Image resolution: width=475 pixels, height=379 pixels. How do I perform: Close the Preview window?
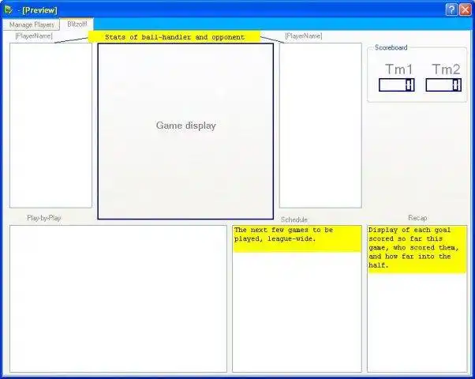pyautogui.click(x=465, y=9)
